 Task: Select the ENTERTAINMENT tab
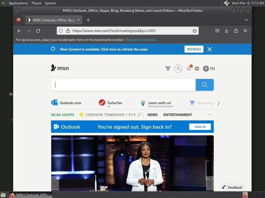tap(178, 115)
